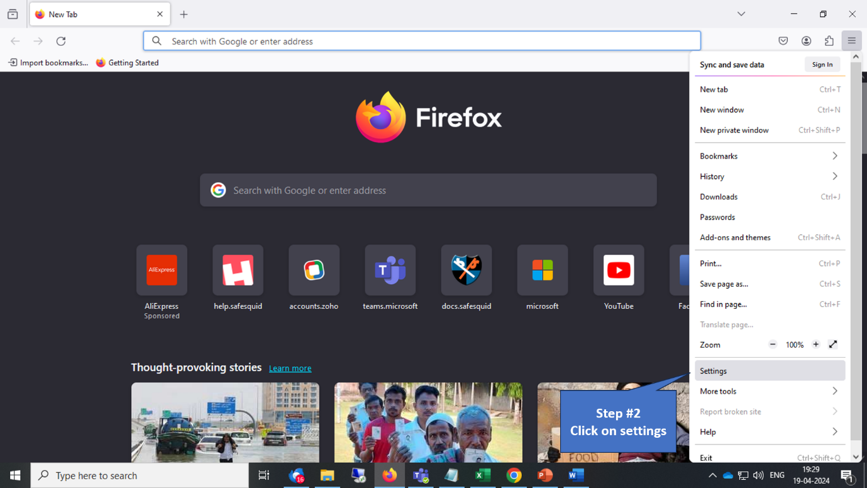Decrease zoom with the minus button

[773, 345]
